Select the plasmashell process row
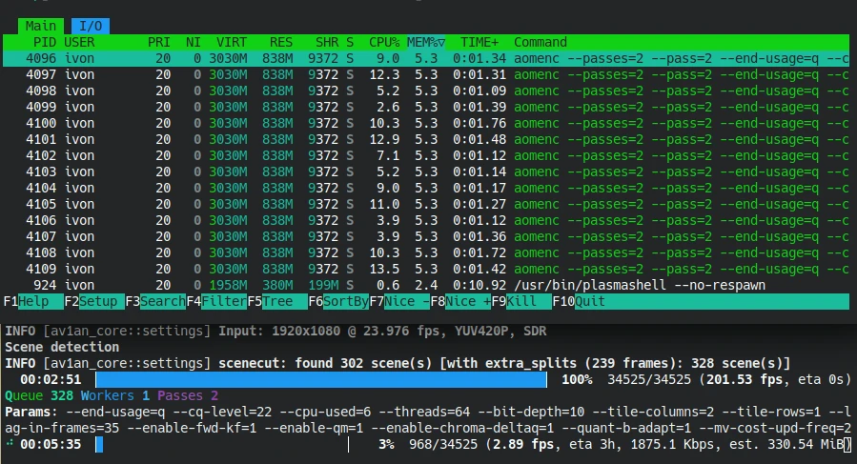This screenshot has height=464, width=857. point(429,285)
